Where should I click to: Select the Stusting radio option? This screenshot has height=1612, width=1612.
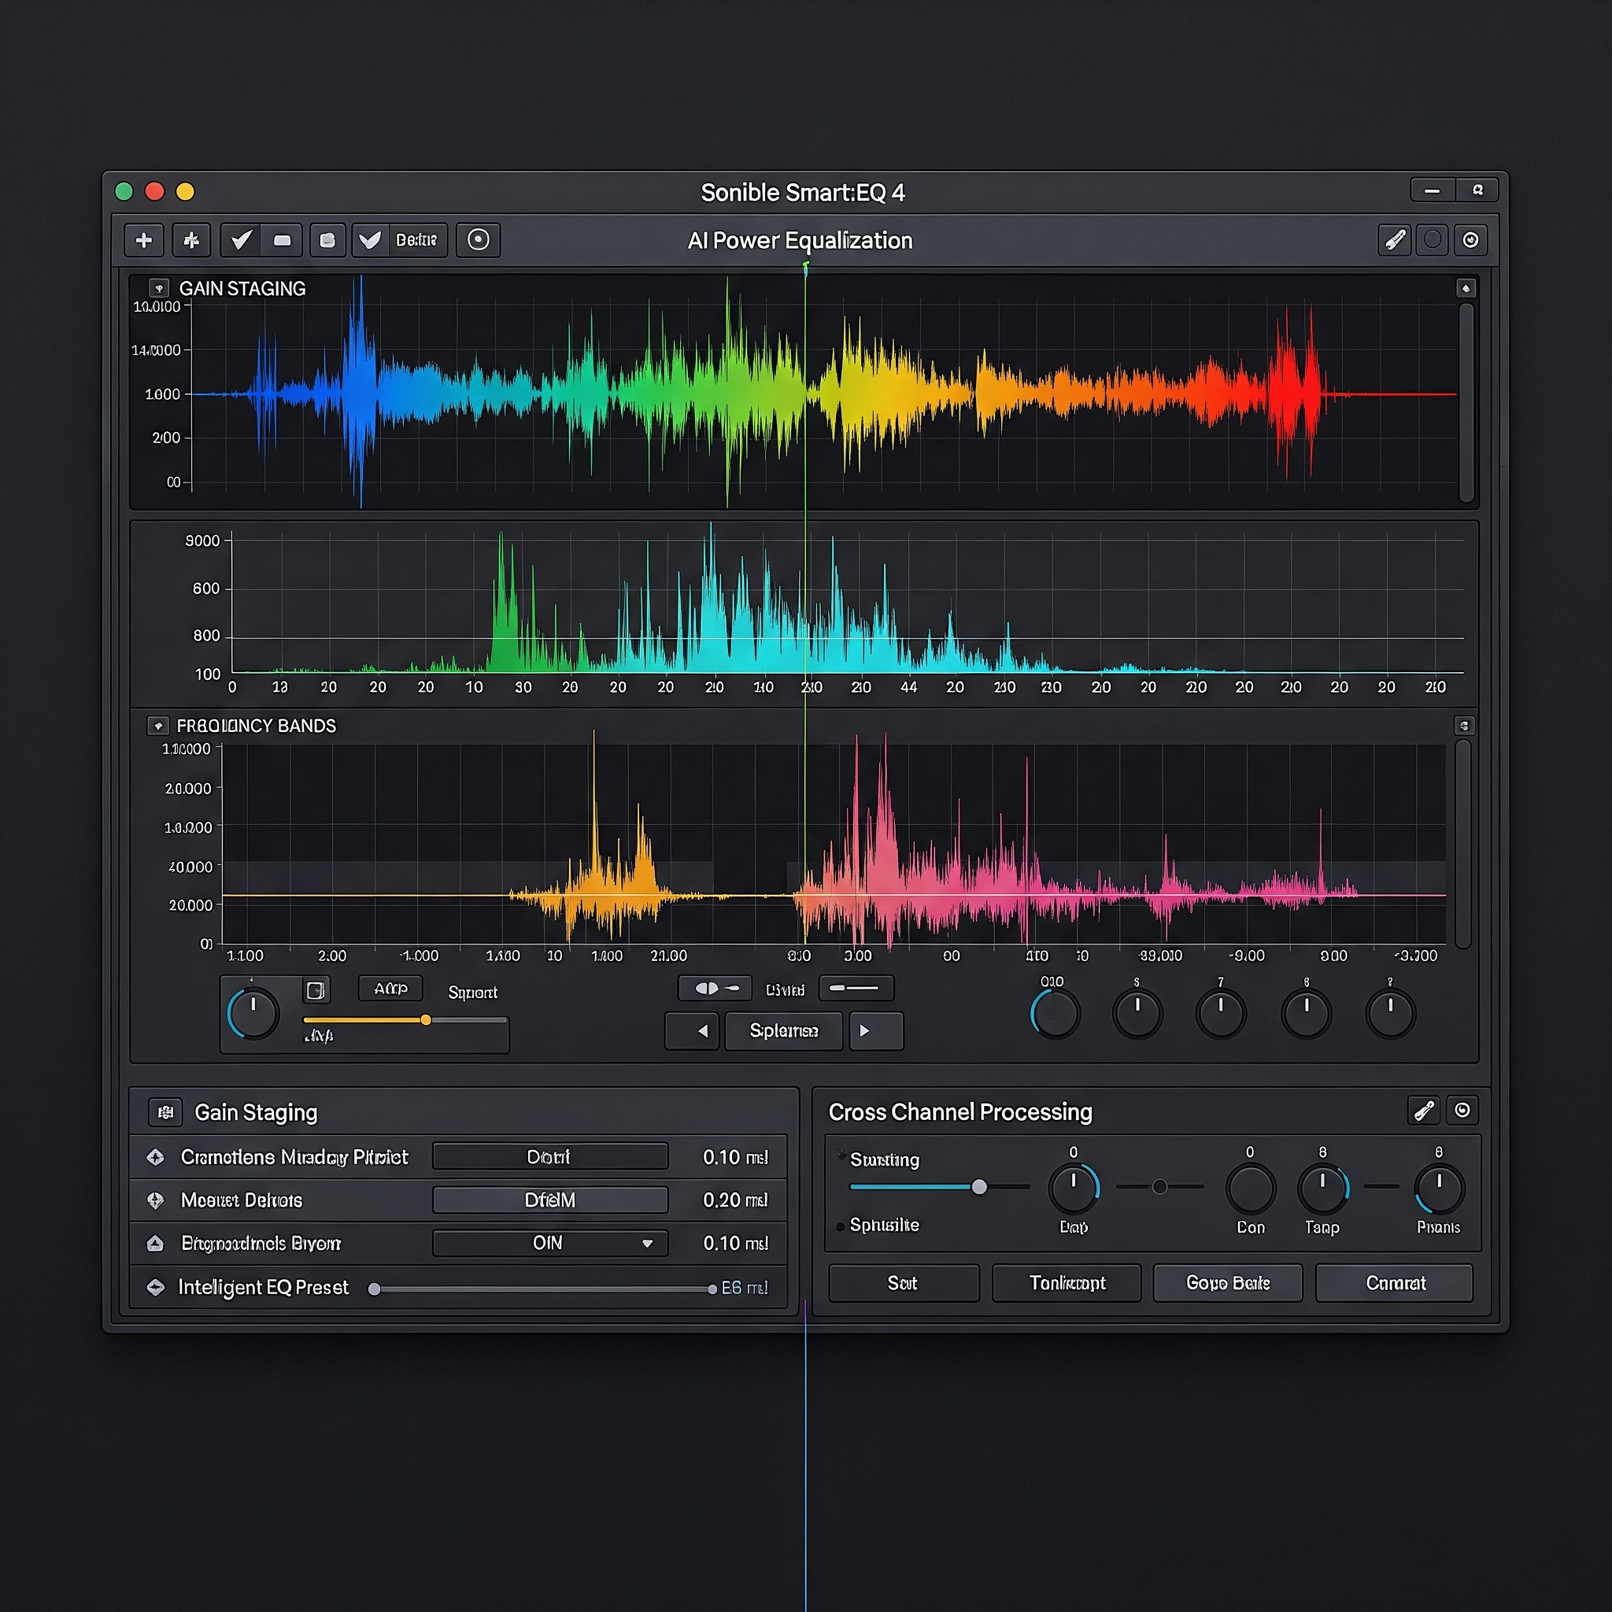coord(841,1156)
